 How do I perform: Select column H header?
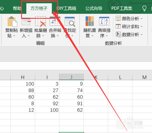click(23, 77)
